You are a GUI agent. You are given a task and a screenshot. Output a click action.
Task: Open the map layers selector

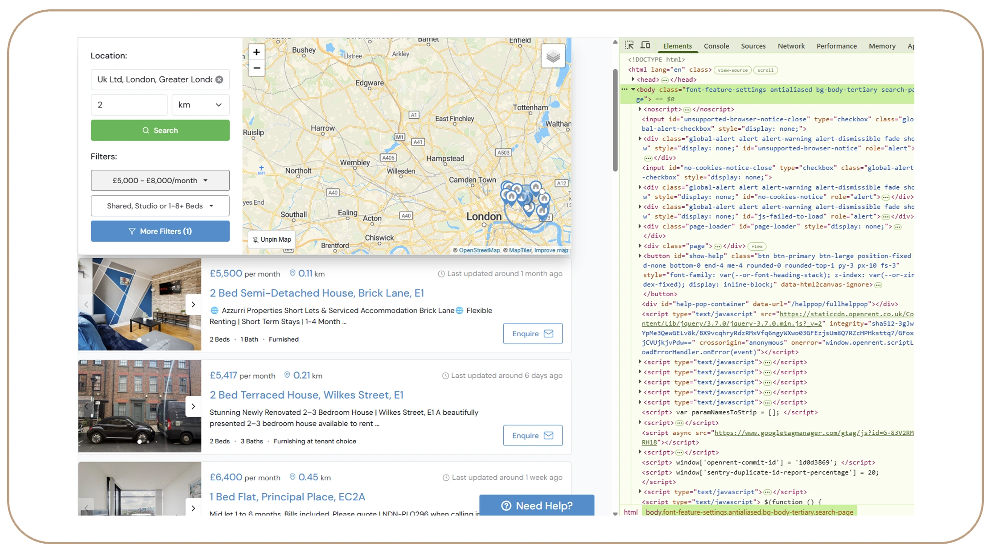pyautogui.click(x=553, y=56)
